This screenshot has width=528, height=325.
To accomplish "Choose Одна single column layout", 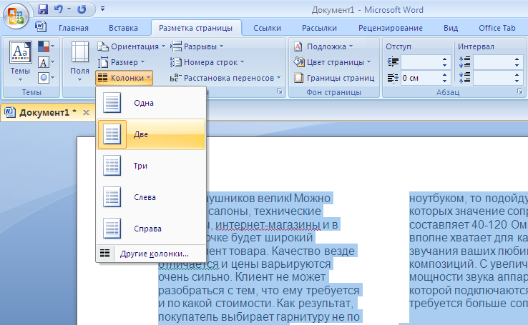I will coord(151,103).
